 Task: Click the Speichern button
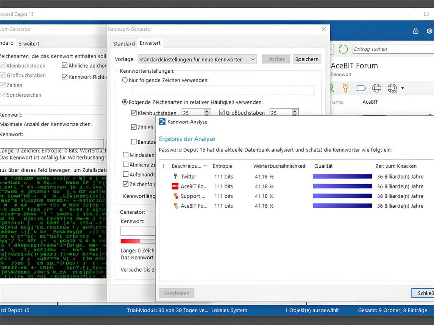point(307,59)
